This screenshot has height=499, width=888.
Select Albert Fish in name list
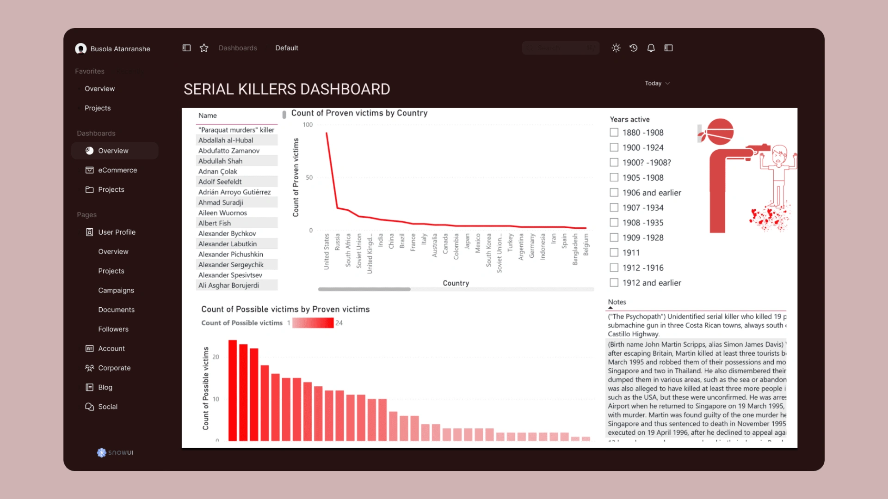click(215, 223)
